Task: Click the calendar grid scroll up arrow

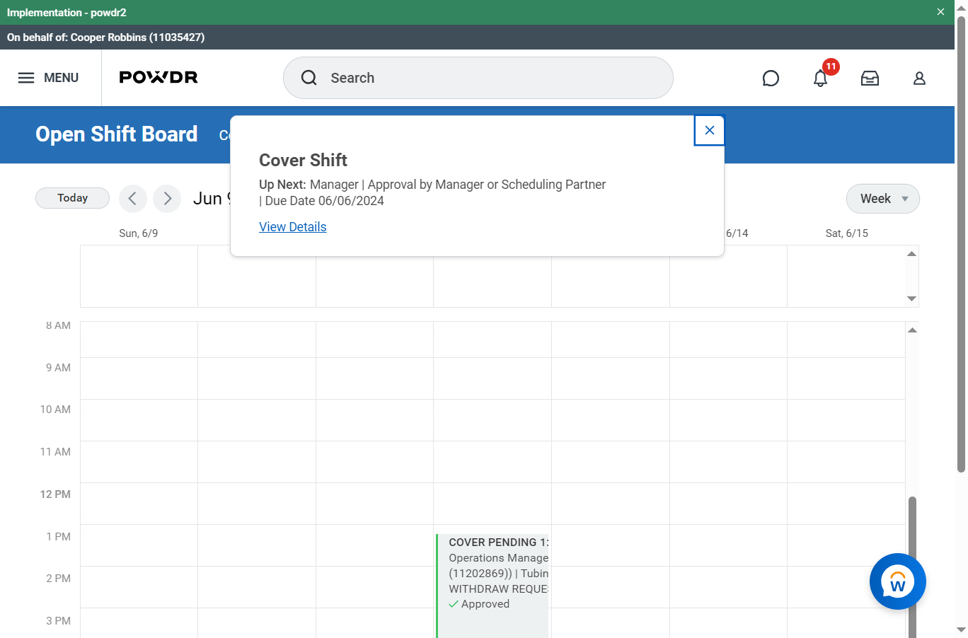Action: (912, 330)
